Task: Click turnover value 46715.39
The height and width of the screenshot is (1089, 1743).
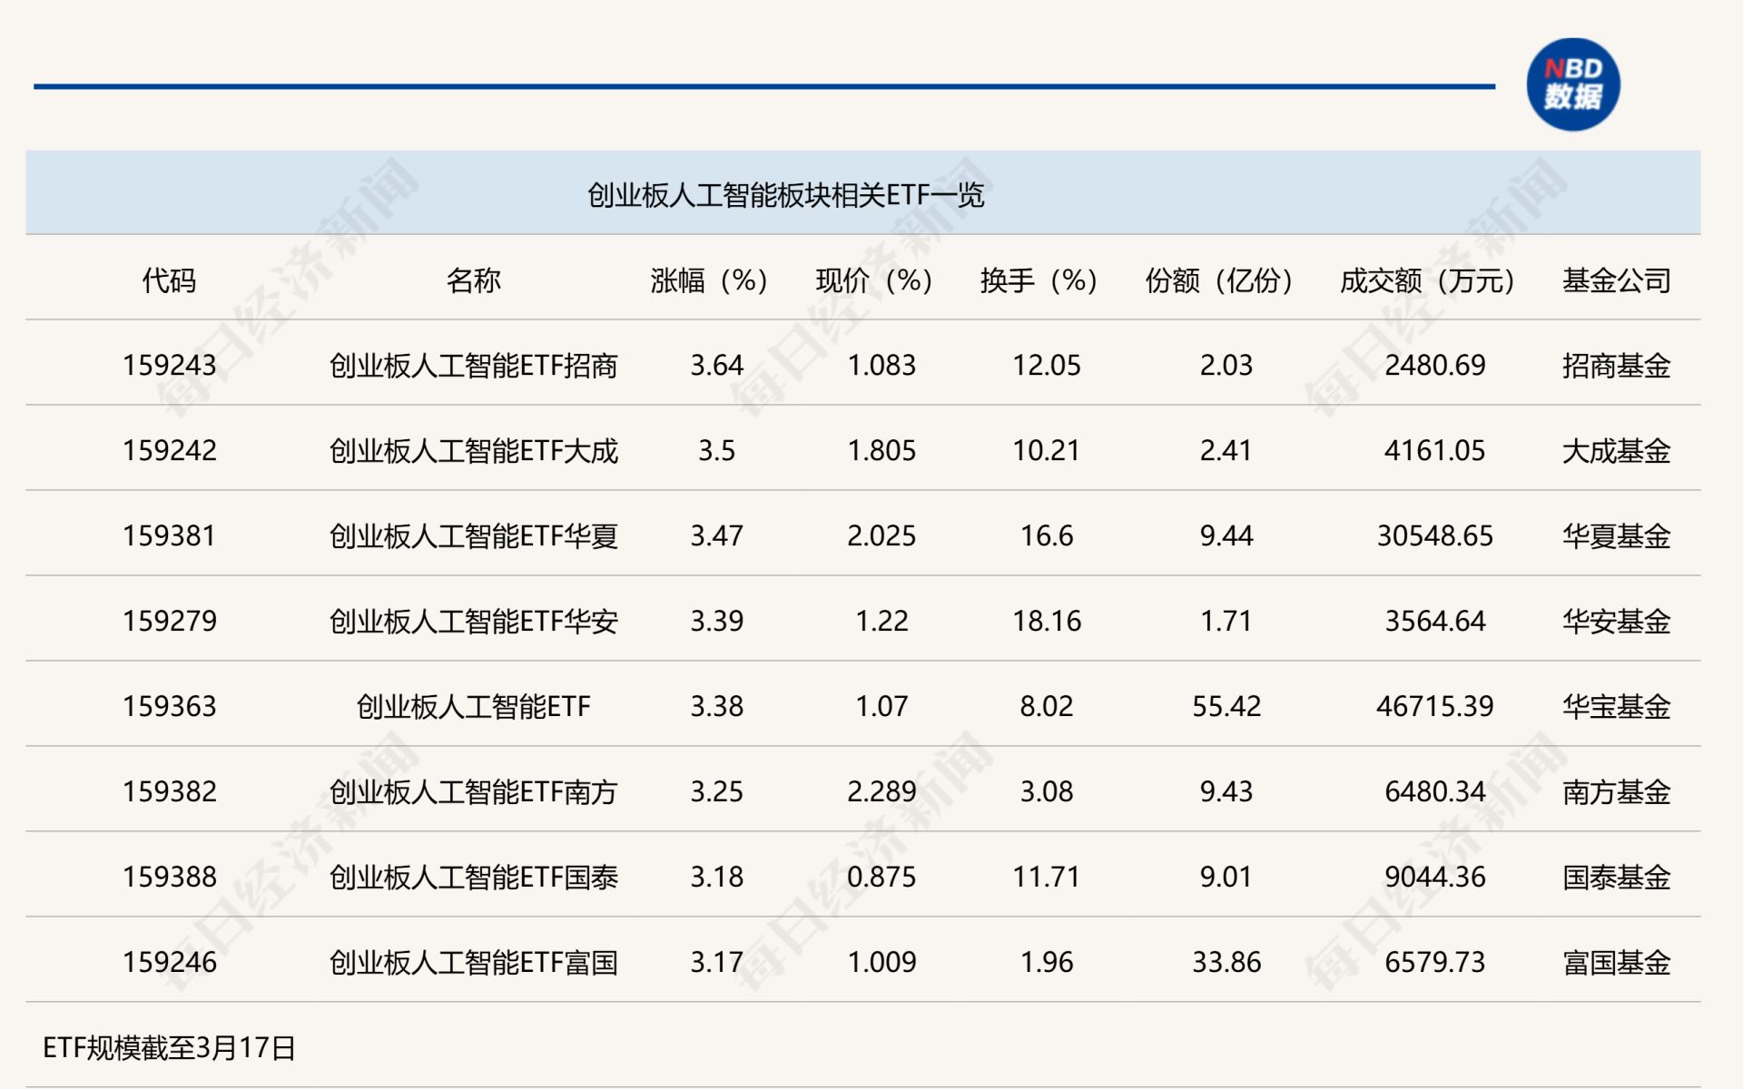Action: tap(1434, 706)
